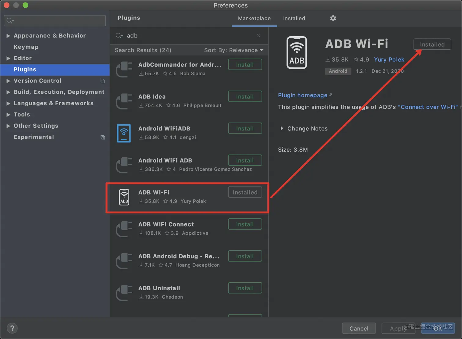Click the Cancel button
This screenshot has height=339, width=462.
[x=359, y=328]
